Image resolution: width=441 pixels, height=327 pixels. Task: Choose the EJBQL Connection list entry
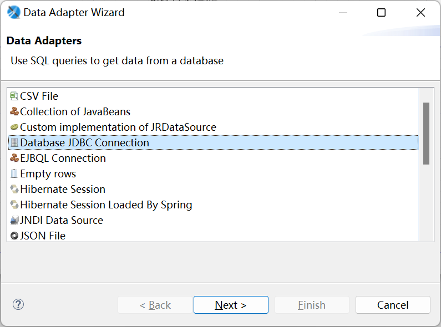tap(63, 158)
